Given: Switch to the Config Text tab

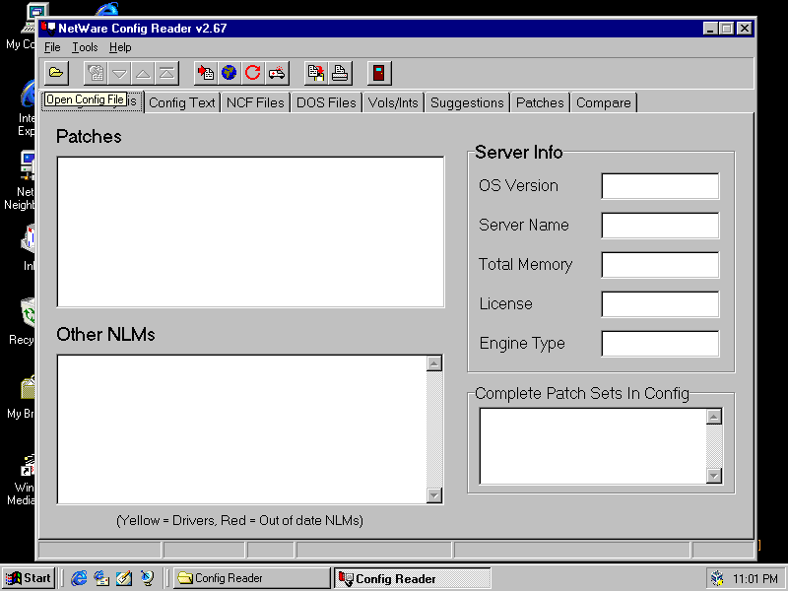Looking at the screenshot, I should coord(182,102).
